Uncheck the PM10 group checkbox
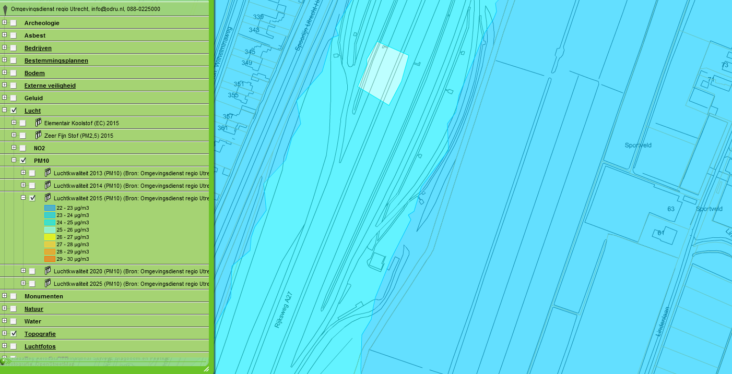 point(23,161)
